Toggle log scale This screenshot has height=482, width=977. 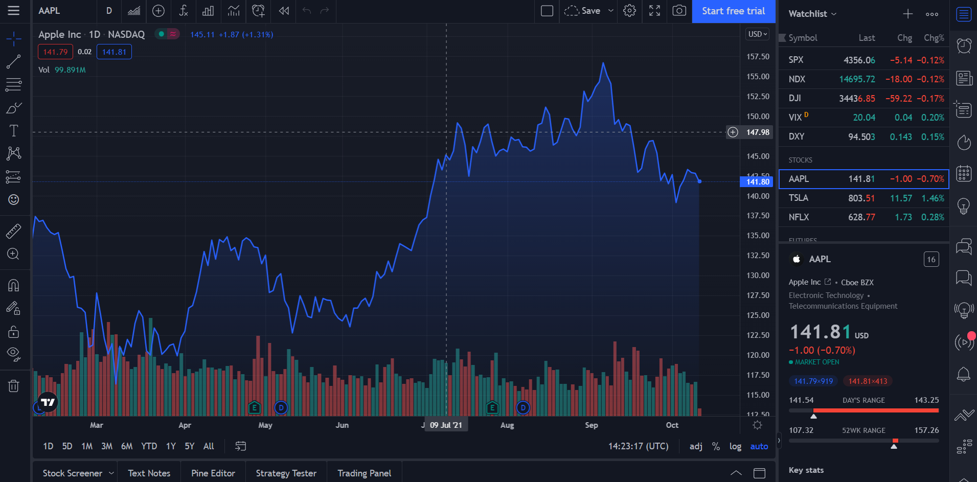[735, 446]
